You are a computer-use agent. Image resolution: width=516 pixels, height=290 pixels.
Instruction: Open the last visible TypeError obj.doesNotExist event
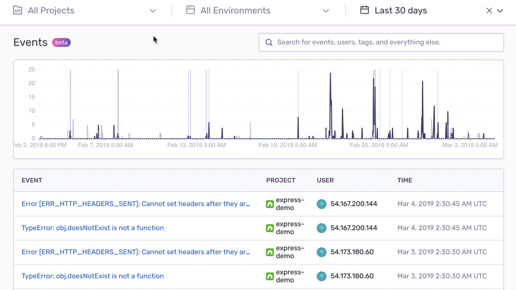click(x=92, y=276)
